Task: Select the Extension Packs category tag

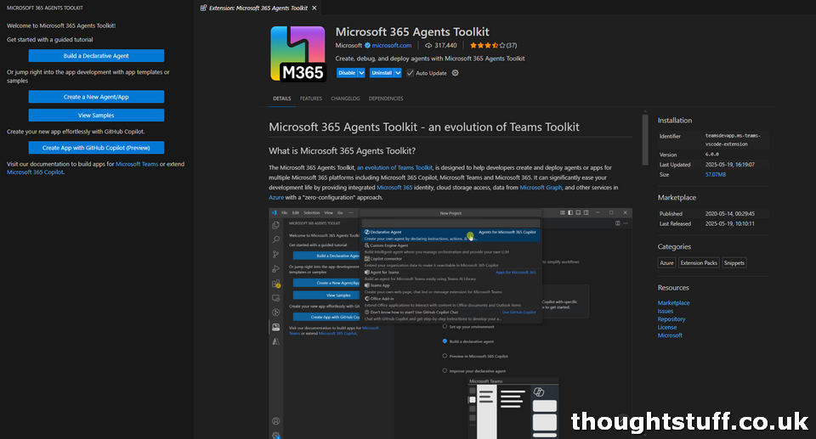Action: pos(699,262)
